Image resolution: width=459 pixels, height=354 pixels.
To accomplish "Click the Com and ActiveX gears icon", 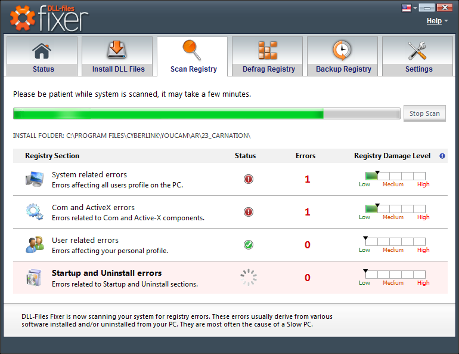I will pos(35,212).
